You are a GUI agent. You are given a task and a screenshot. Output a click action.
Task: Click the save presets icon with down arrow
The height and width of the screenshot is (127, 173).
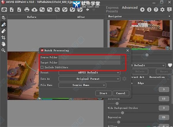pyautogui.click(x=50, y=10)
